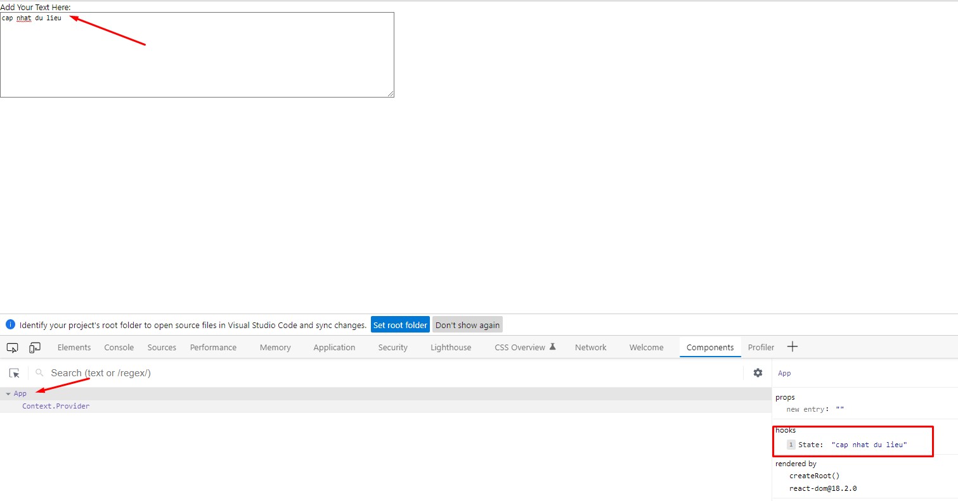Collapse the App component tree node

8,393
